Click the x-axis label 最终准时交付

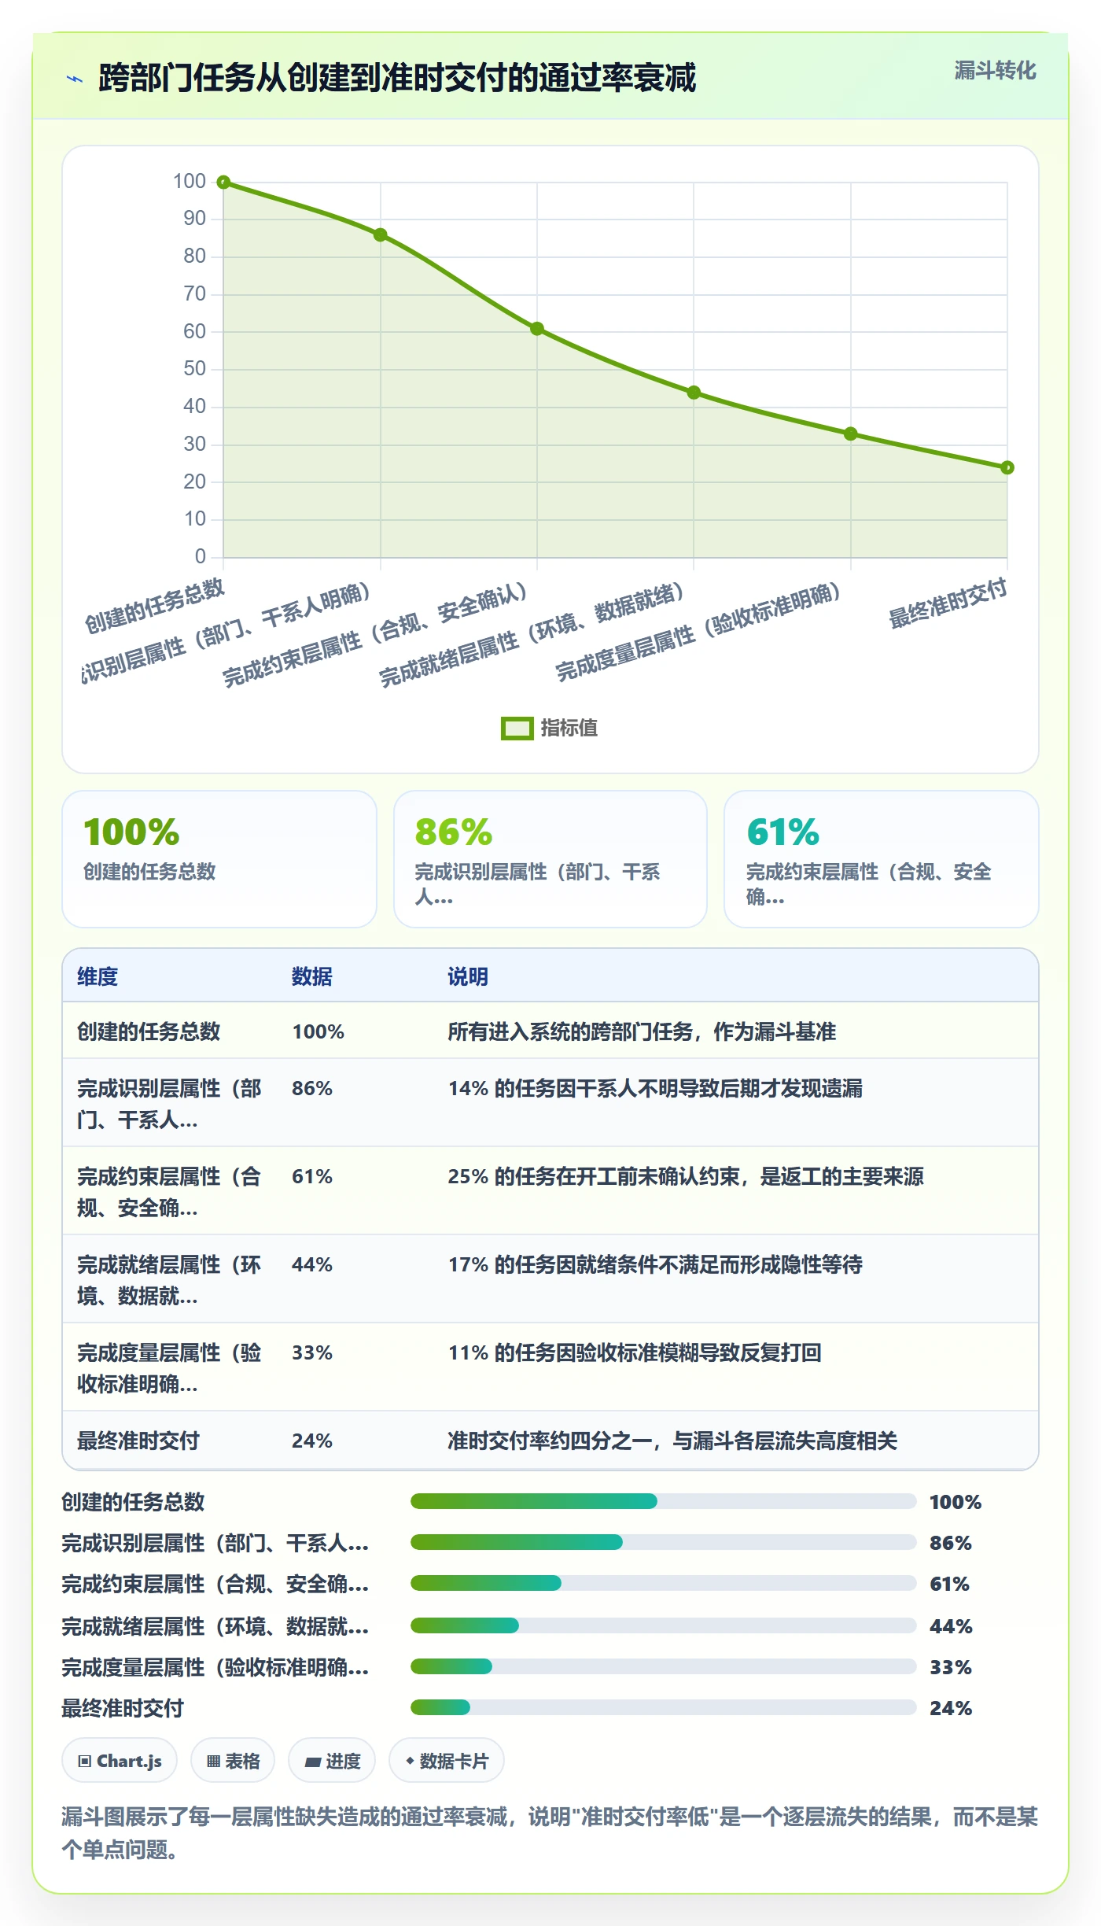pos(948,603)
